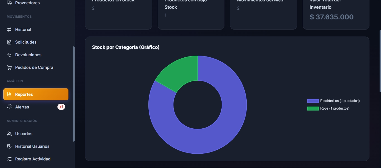Viewport: 381px width, 168px height.
Task: Click the ANÁLISIS section label
Action: click(x=15, y=81)
